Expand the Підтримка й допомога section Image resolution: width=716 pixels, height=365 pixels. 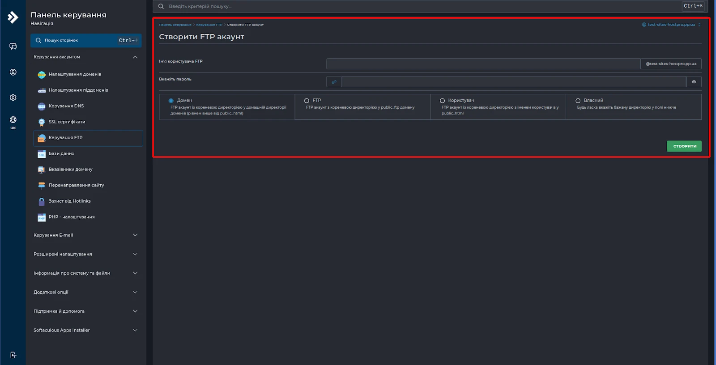(x=135, y=311)
